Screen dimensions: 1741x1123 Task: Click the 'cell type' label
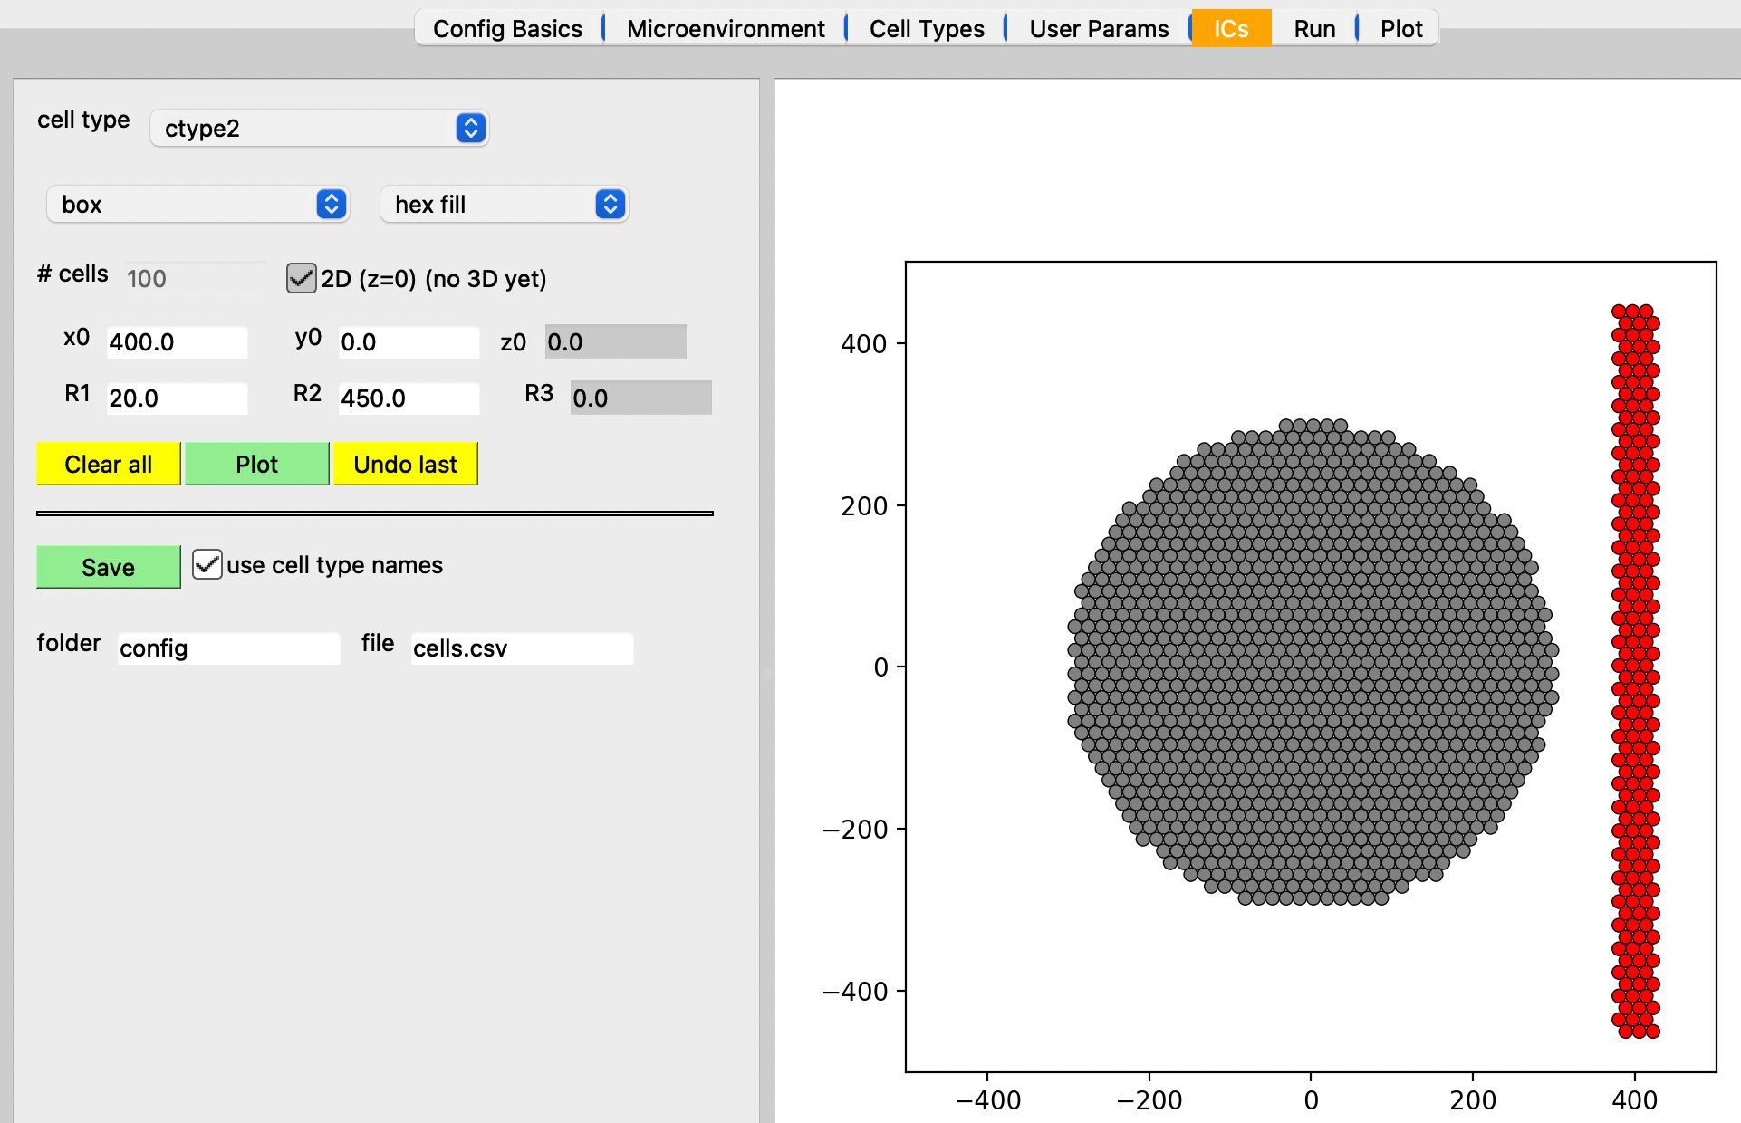coord(83,120)
